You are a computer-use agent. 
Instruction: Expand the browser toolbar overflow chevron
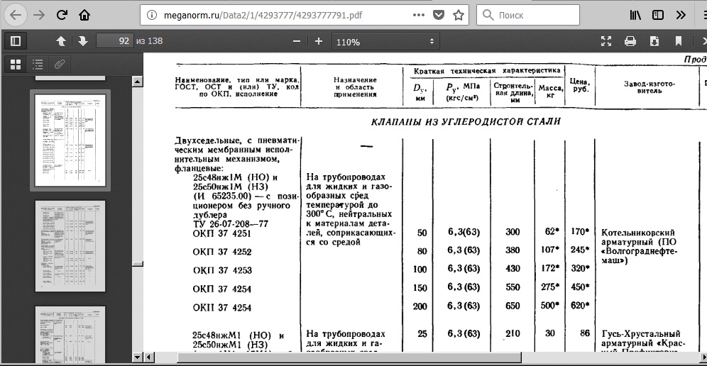[x=681, y=15]
